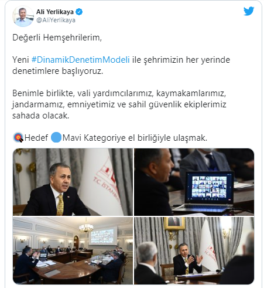Click the 'sahada olacak' tweet line

[41, 116]
